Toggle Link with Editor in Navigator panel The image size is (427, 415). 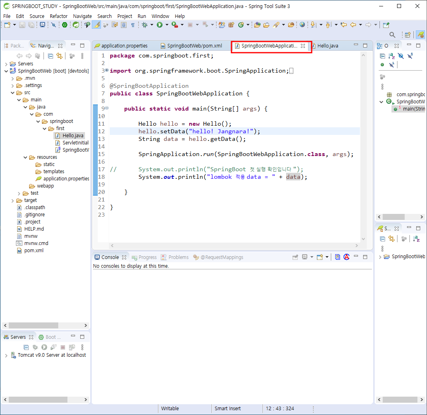click(59, 56)
